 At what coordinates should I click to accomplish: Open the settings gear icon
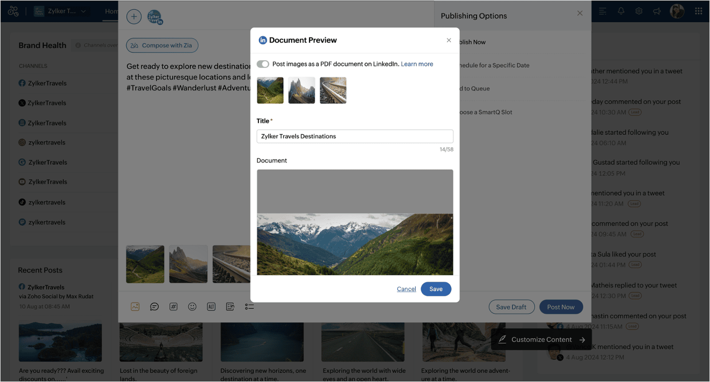pos(639,11)
